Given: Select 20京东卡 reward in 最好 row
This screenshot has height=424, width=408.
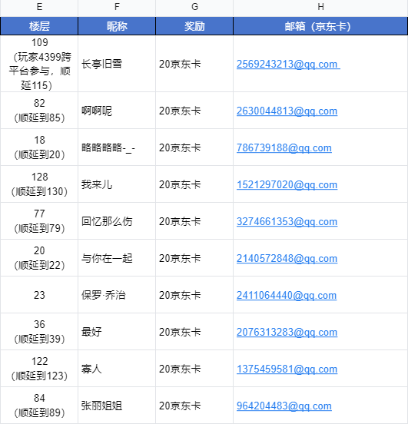Looking at the screenshot, I should coord(194,332).
